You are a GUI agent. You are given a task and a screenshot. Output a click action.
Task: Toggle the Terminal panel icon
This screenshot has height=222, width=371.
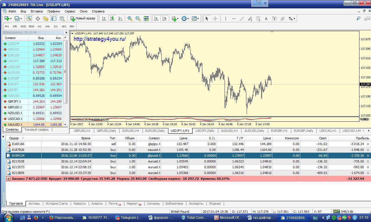[x=54, y=18]
